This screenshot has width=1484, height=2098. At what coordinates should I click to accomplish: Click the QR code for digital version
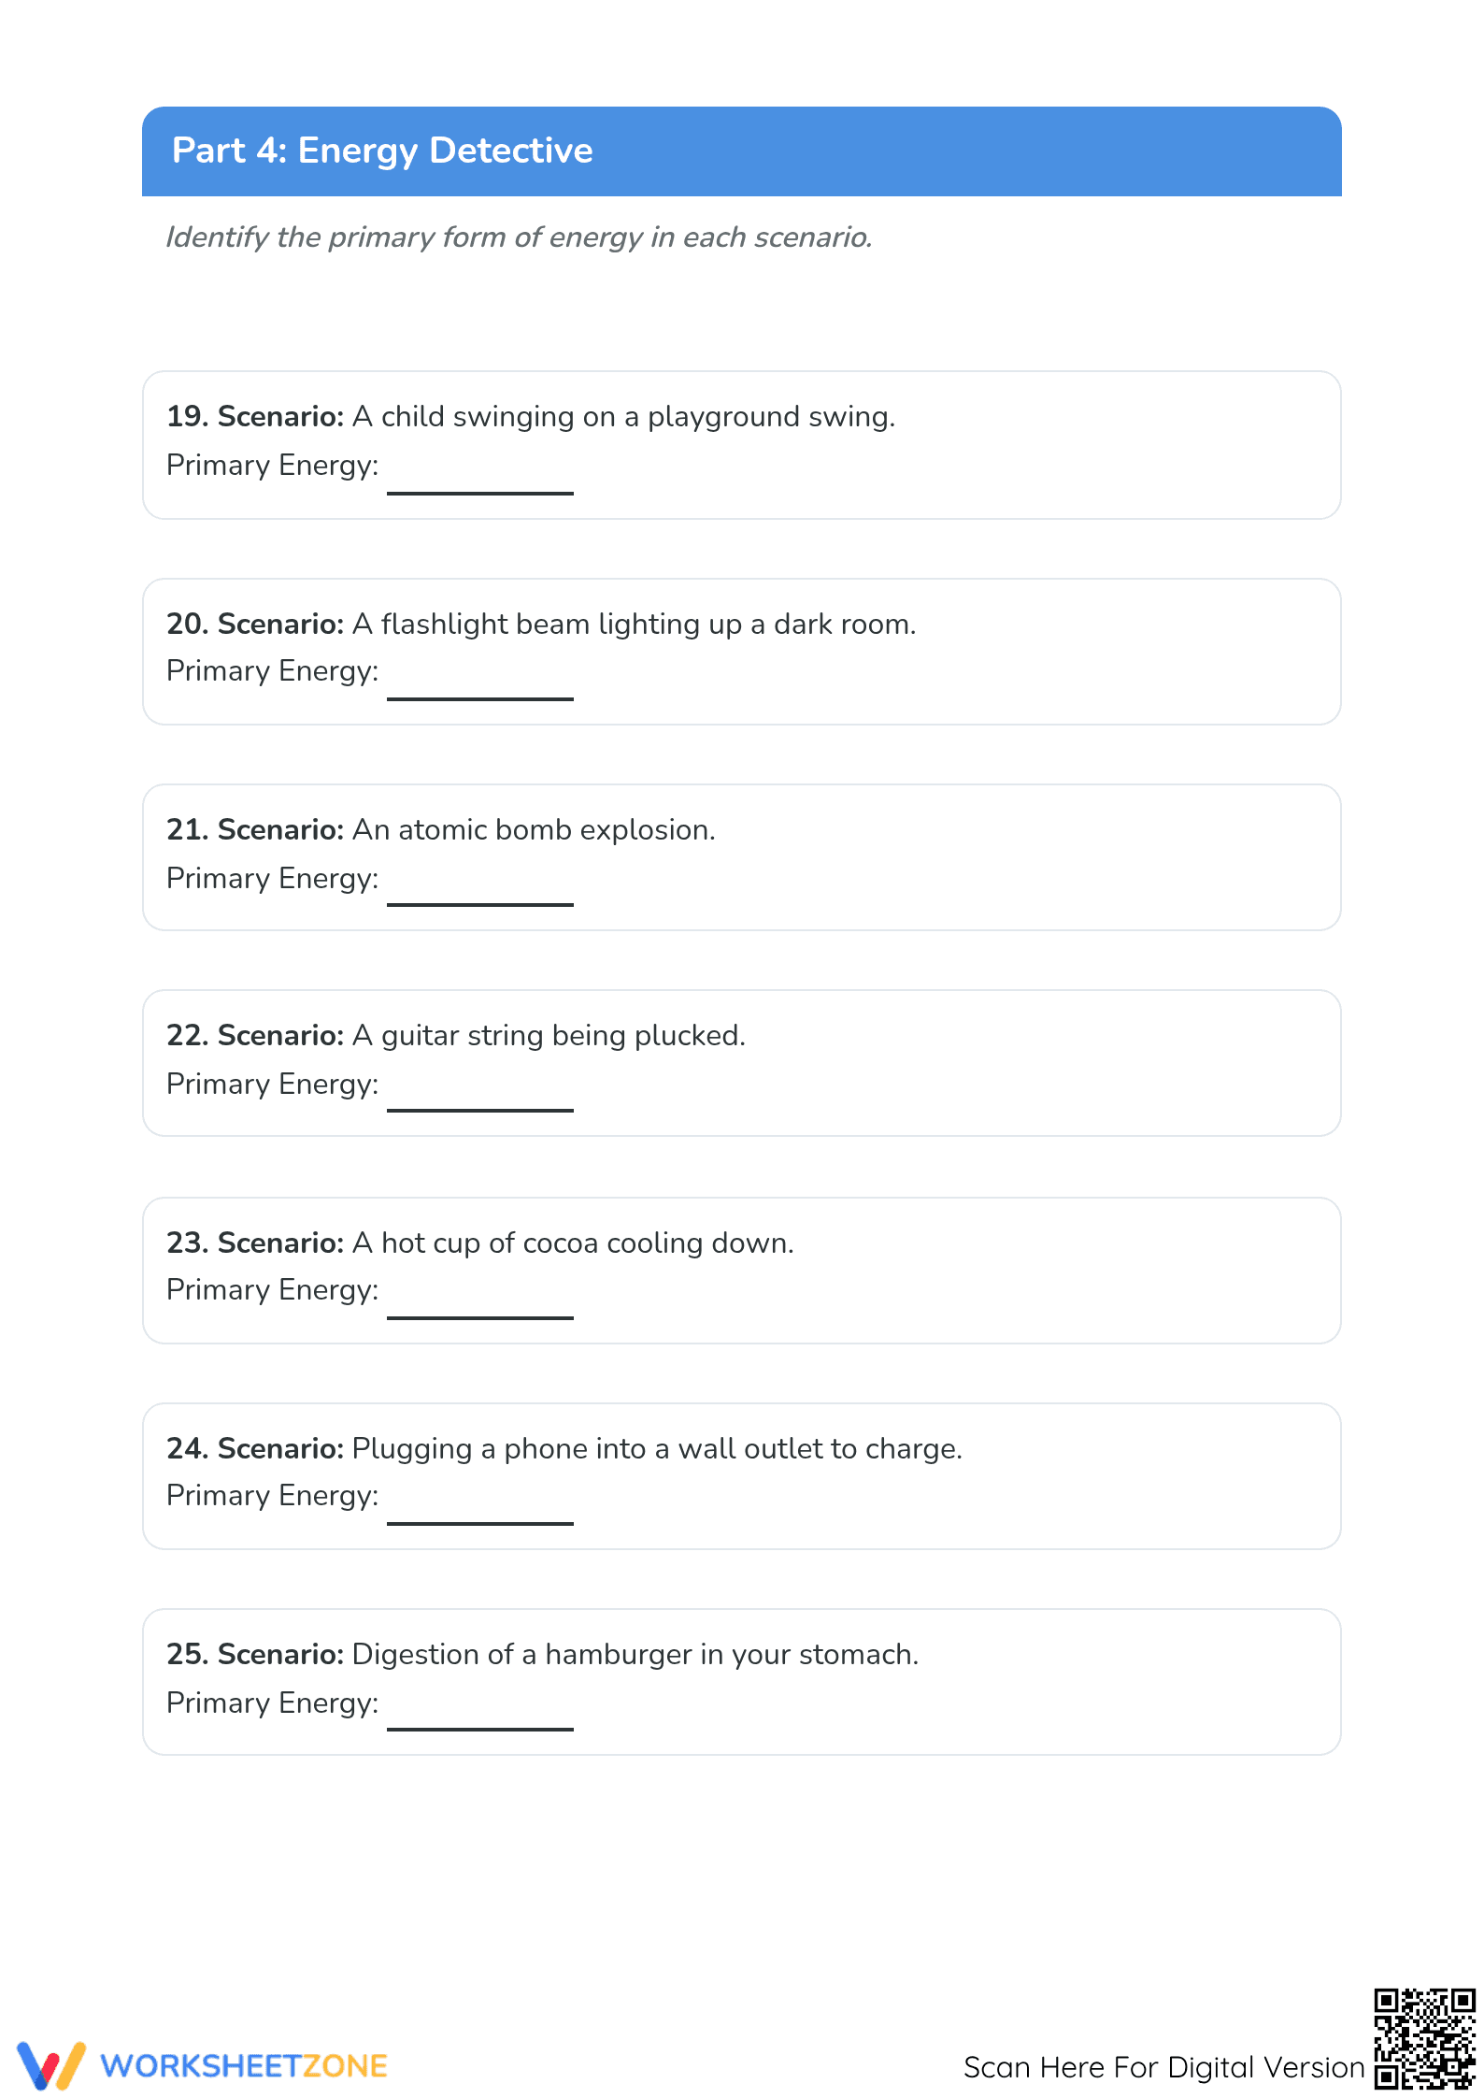(1424, 2038)
